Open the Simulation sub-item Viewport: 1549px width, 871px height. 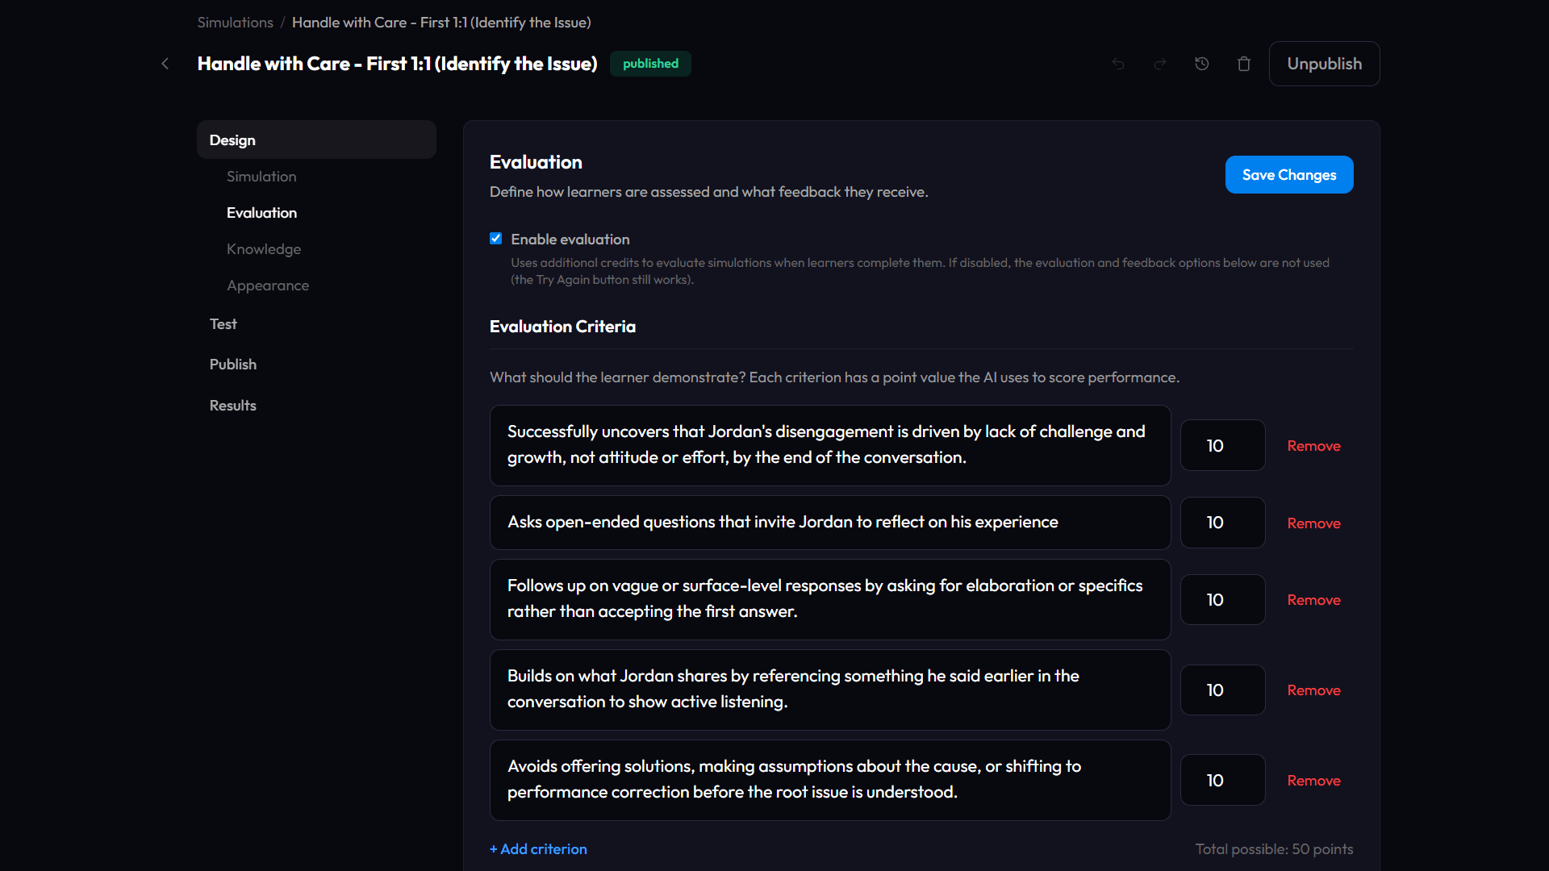point(261,177)
